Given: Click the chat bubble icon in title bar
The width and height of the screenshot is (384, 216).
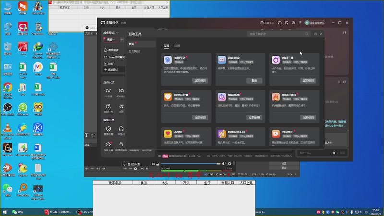Looking at the screenshot, I should [x=287, y=23].
